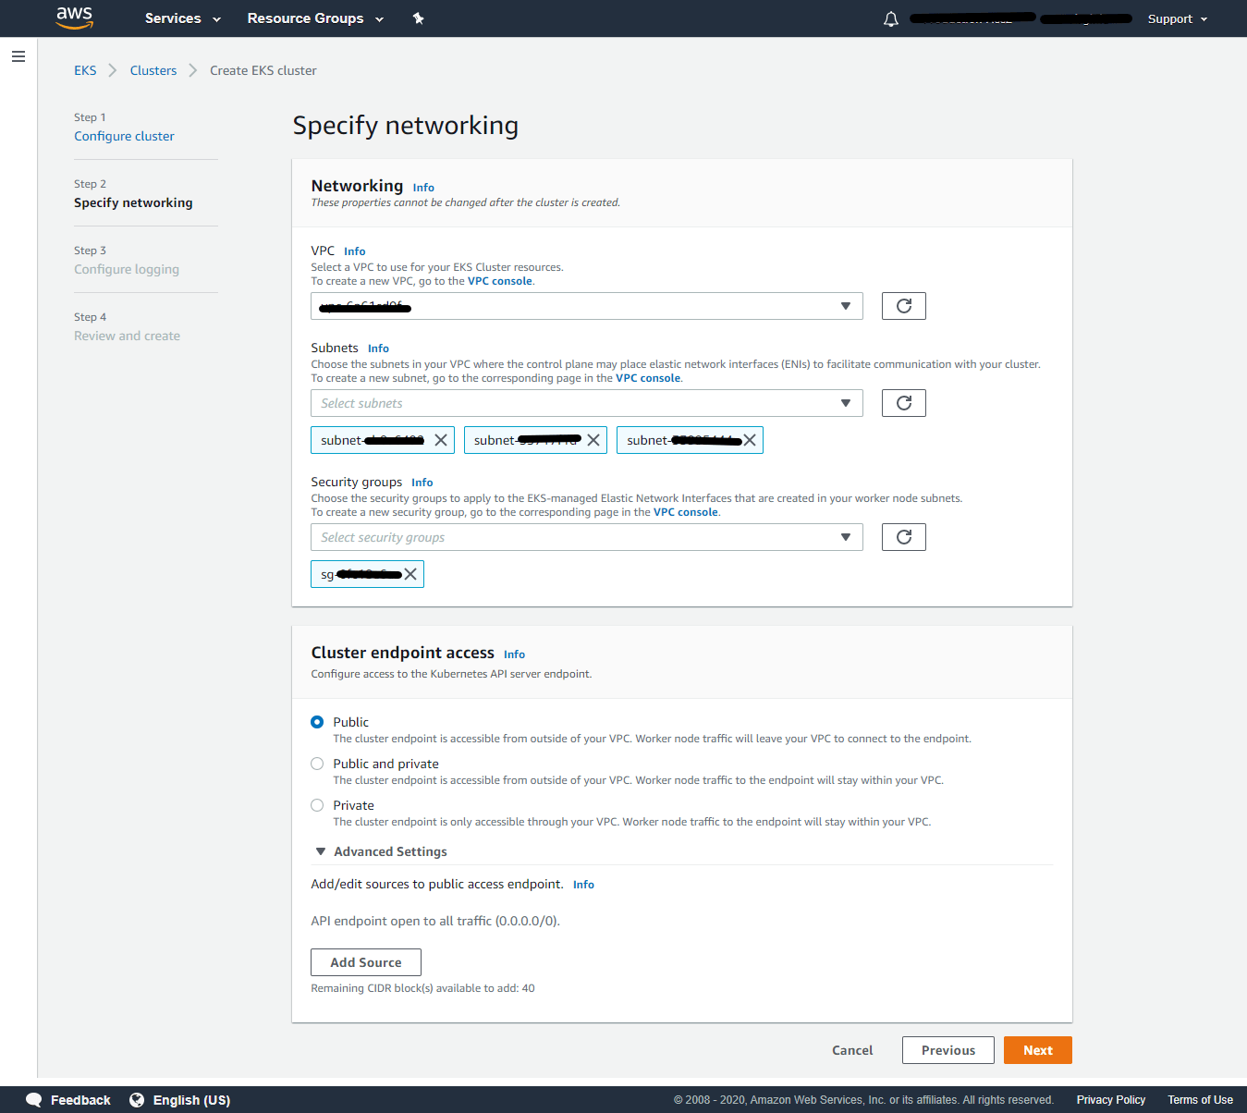This screenshot has width=1247, height=1113.
Task: Click 'API endpoint open to all traffic' text
Action: [435, 921]
